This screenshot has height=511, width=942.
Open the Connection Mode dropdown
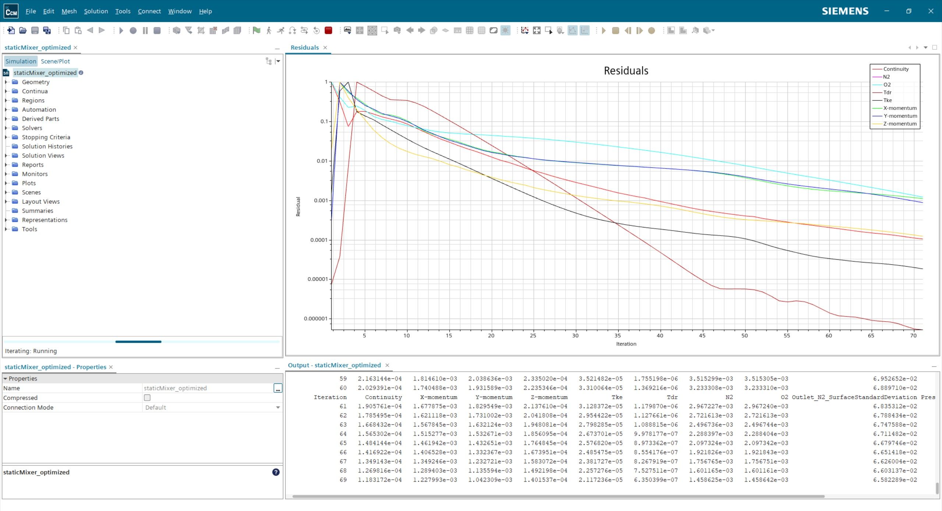click(278, 407)
